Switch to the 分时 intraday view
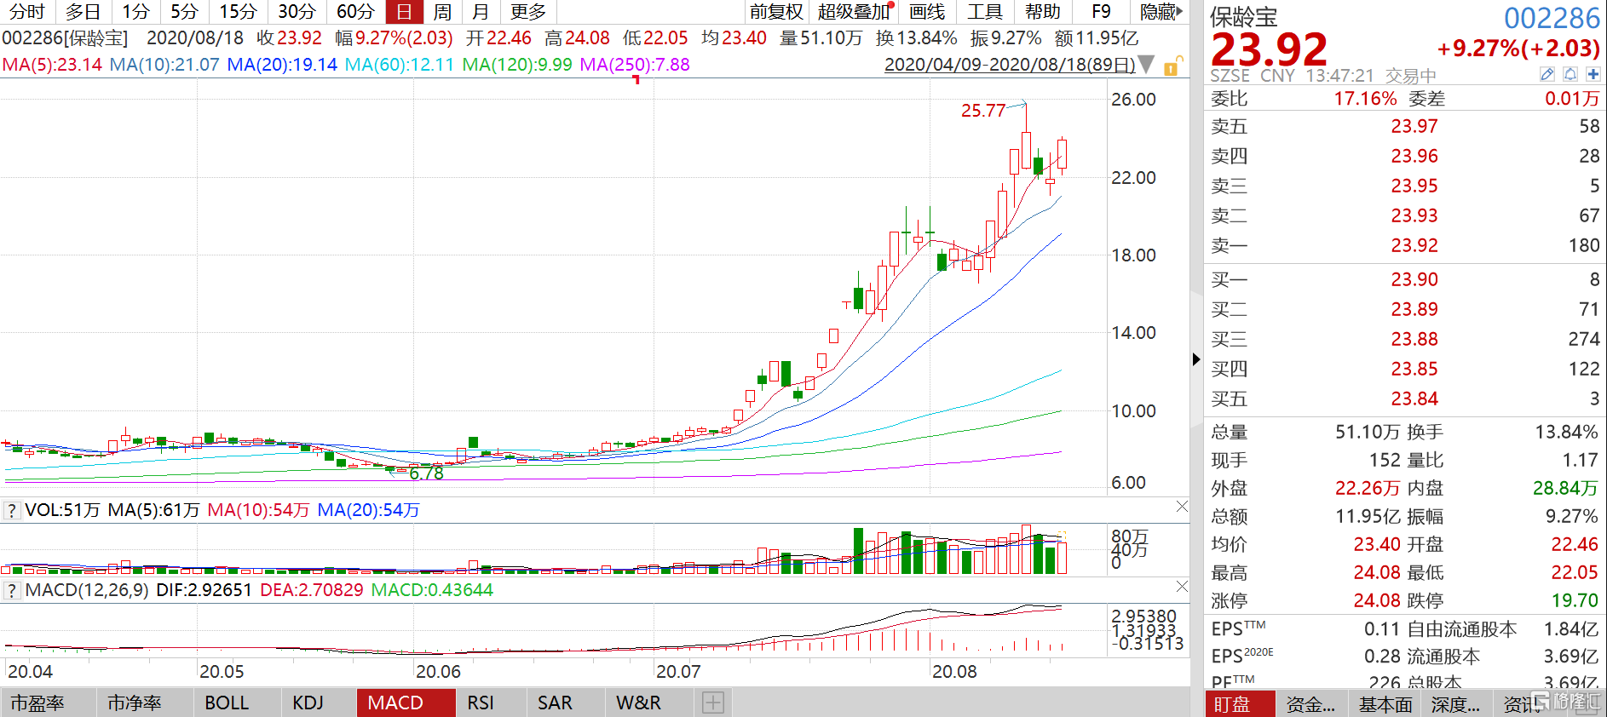This screenshot has height=717, width=1607. pos(27,12)
